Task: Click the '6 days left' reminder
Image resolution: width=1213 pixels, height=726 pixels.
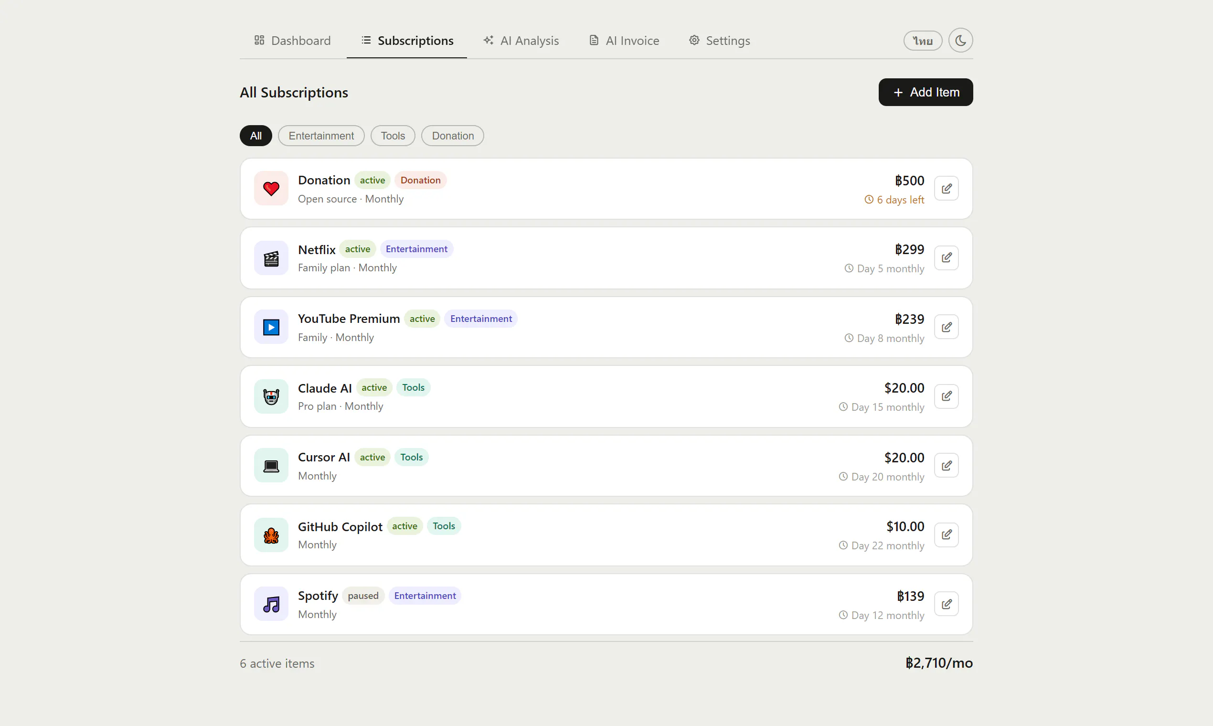Action: 894,200
